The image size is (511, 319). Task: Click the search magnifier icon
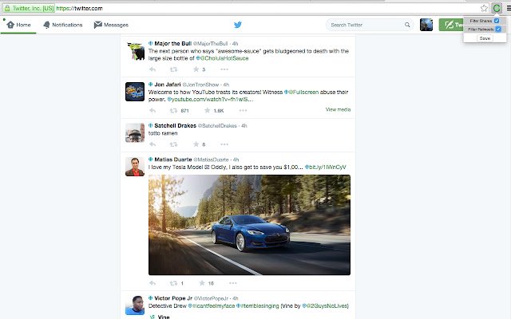(x=407, y=25)
